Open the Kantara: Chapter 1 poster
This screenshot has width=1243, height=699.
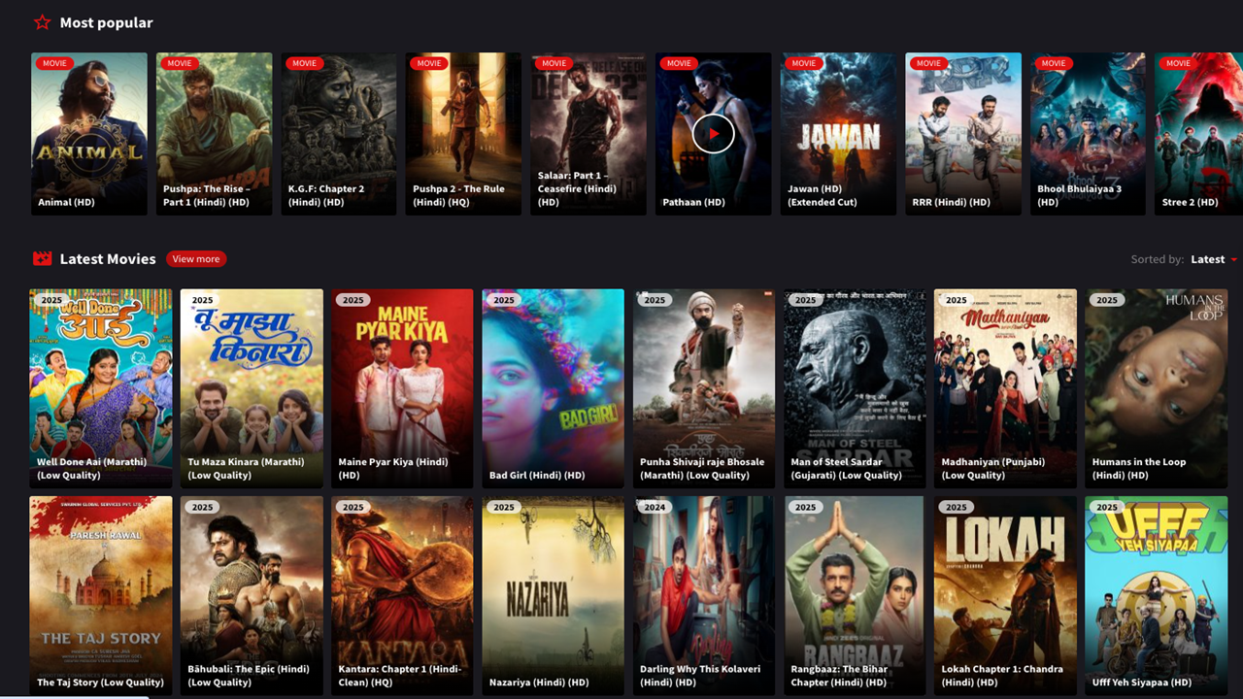coord(402,596)
